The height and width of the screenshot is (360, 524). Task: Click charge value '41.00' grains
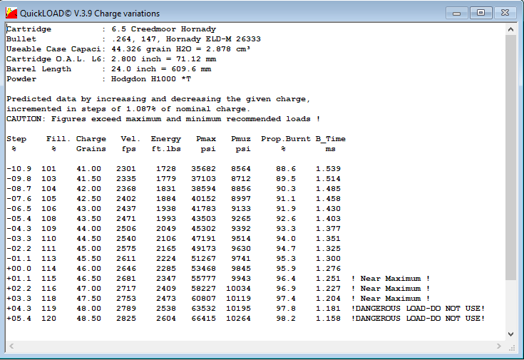[88, 169]
